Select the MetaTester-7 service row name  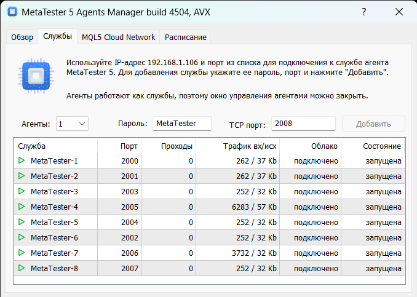(54, 253)
